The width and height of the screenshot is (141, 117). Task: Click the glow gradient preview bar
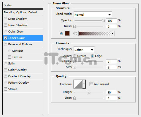tap(95, 33)
